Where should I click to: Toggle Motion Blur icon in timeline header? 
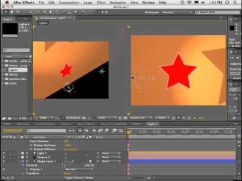107,131
